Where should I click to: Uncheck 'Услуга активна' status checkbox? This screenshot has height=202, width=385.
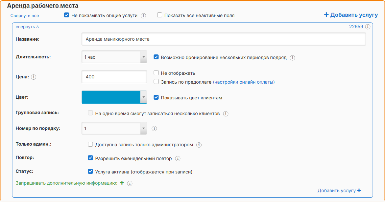(x=90, y=172)
